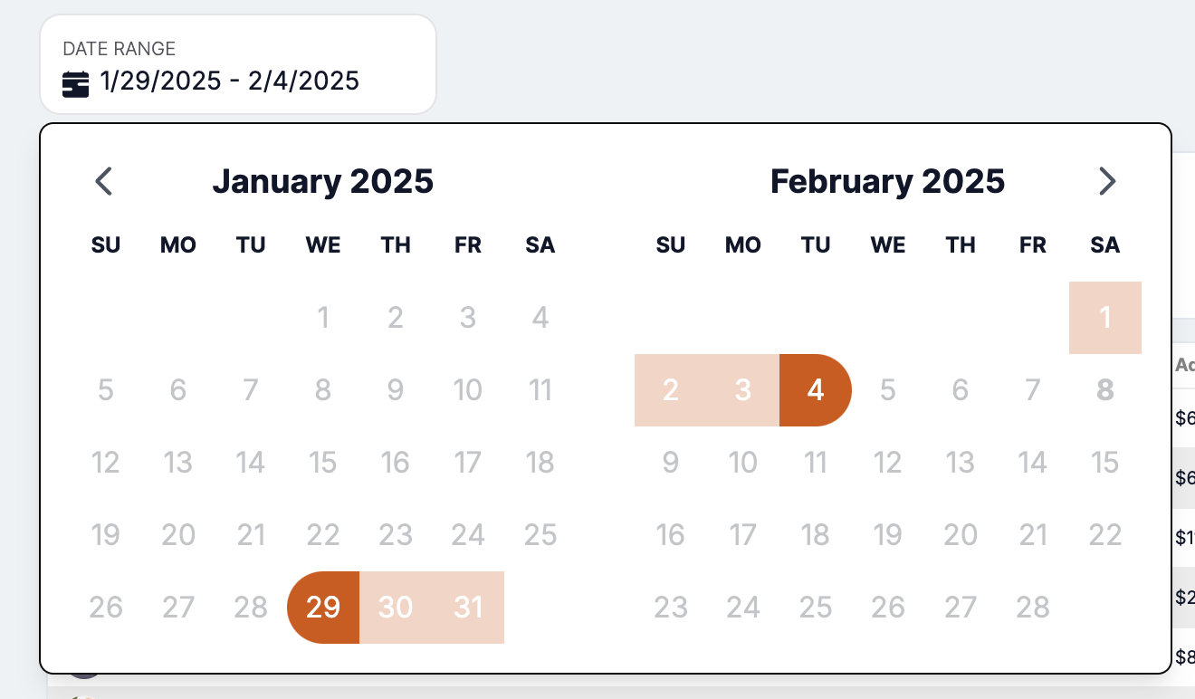The height and width of the screenshot is (699, 1195).
Task: Click February 14 date cell
Action: [1033, 463]
